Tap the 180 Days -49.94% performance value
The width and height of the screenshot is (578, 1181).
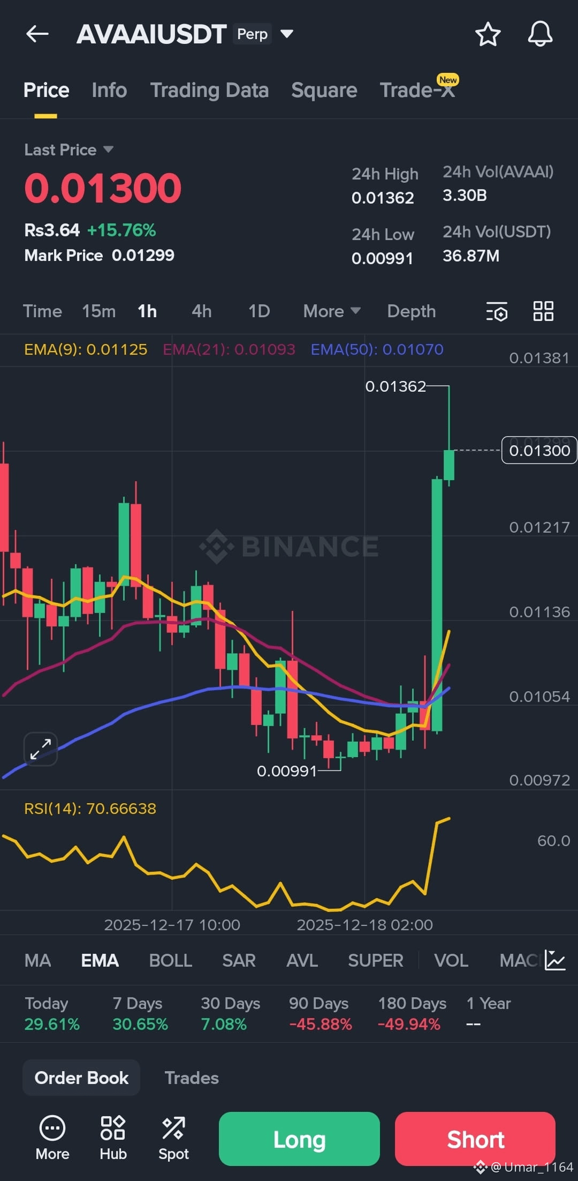coord(409,1024)
